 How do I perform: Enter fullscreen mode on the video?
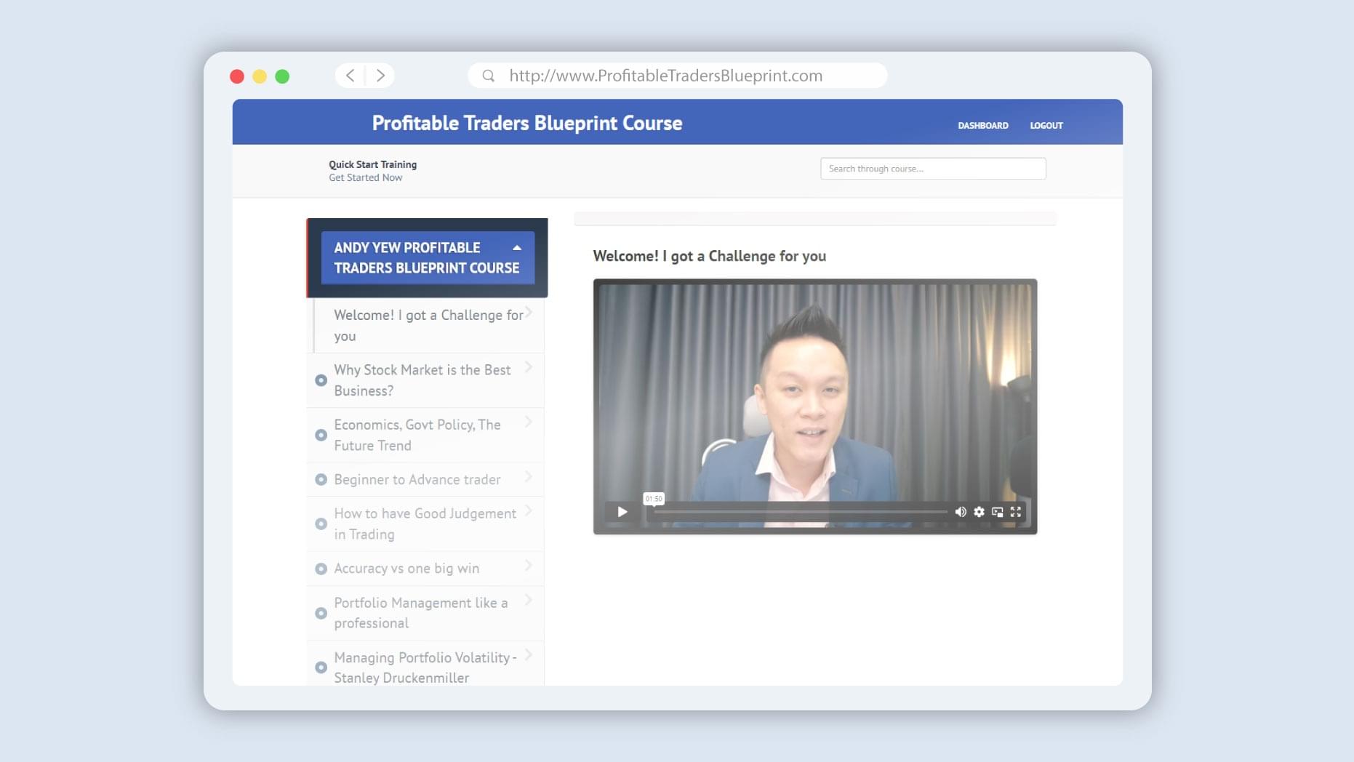[x=1016, y=512]
